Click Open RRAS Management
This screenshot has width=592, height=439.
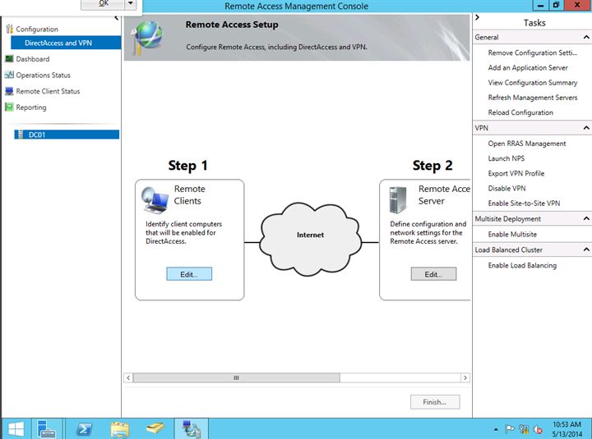(x=527, y=144)
